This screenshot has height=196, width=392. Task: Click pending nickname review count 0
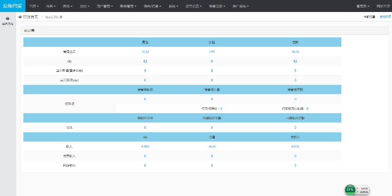(145, 99)
